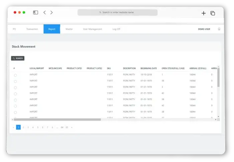Toggle the browser sidebar icon
Viewport: 234px width, 162px height.
35,13
